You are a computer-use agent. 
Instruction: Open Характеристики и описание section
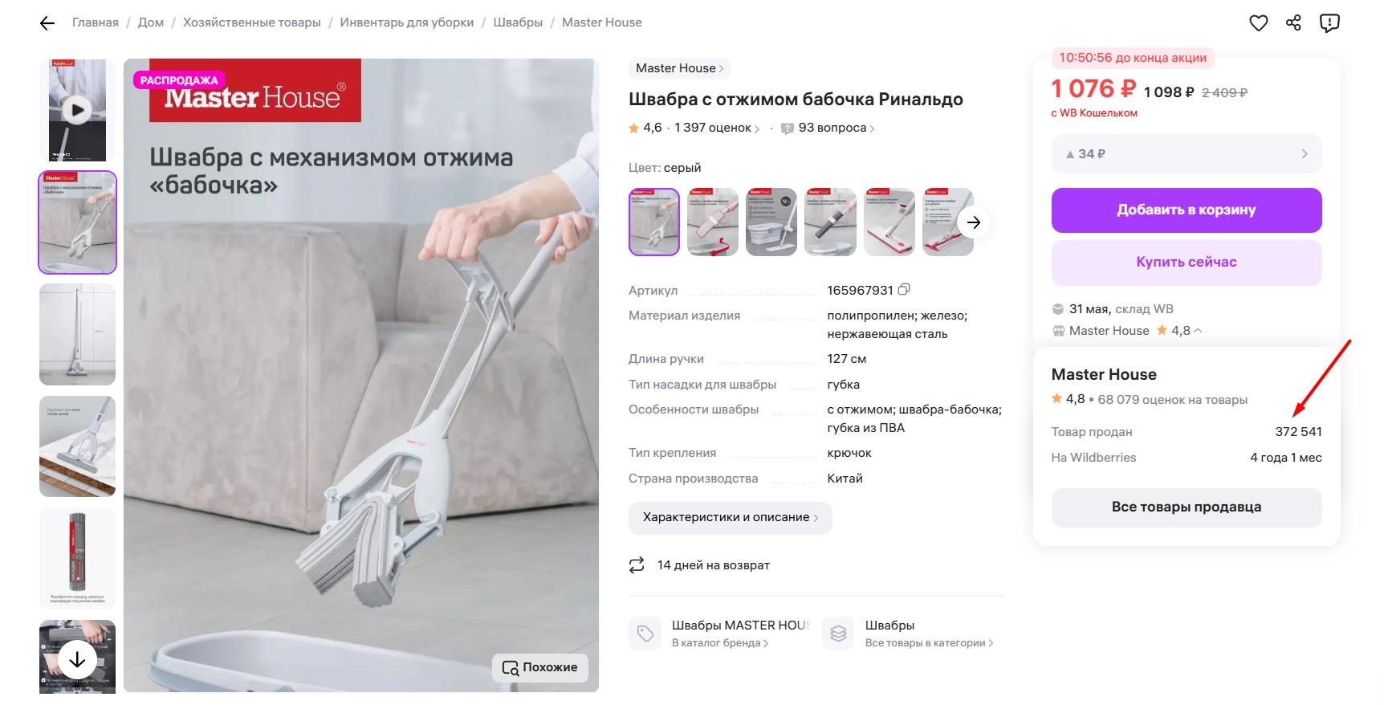(x=731, y=518)
